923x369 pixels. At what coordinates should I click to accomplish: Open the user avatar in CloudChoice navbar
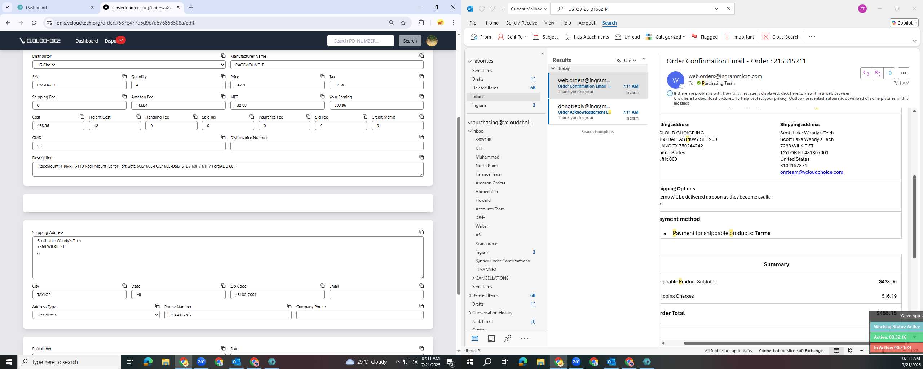click(x=432, y=41)
